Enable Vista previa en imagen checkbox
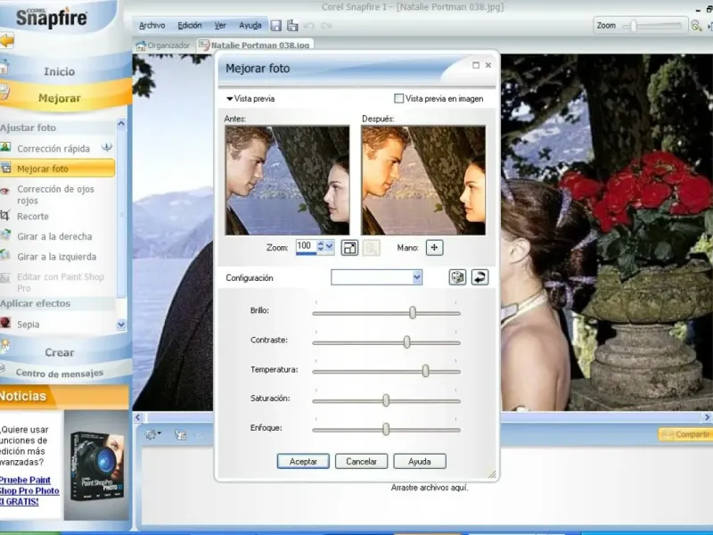The width and height of the screenshot is (713, 535). 399,99
